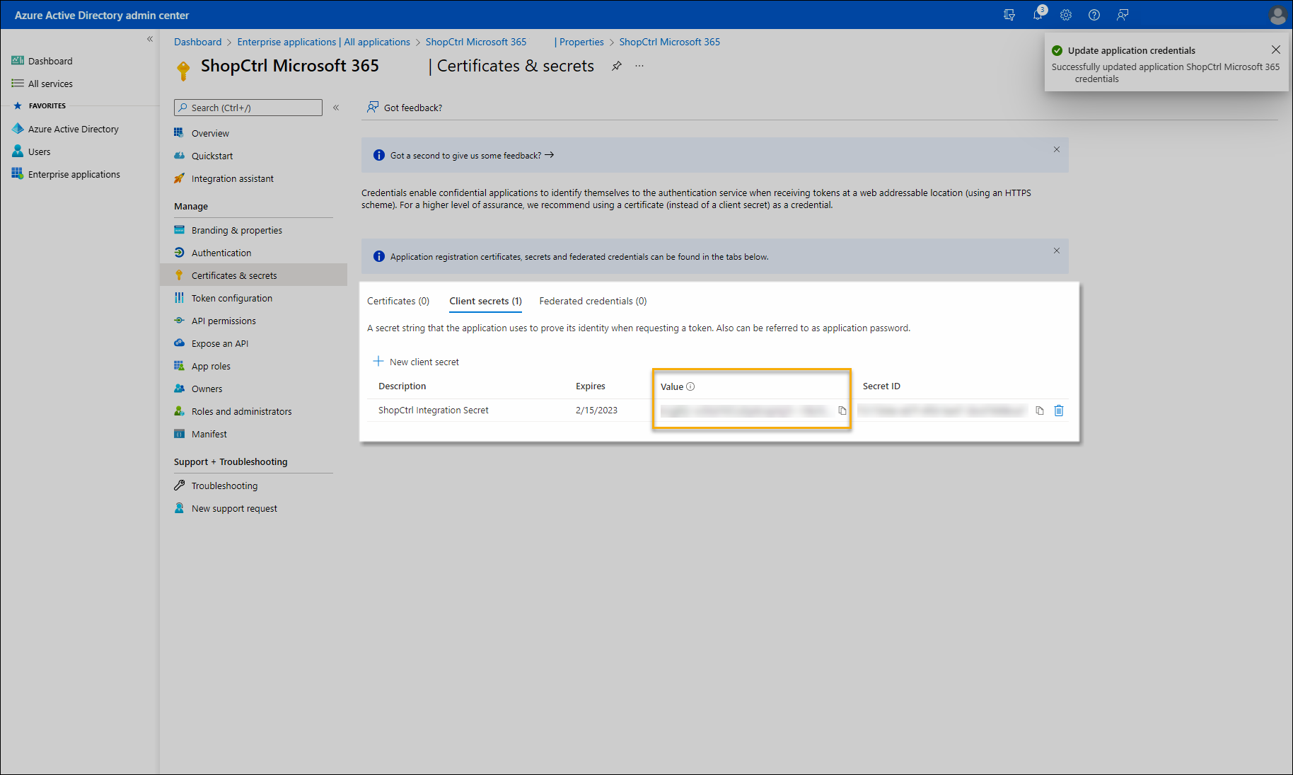Open API permissions

coord(224,321)
